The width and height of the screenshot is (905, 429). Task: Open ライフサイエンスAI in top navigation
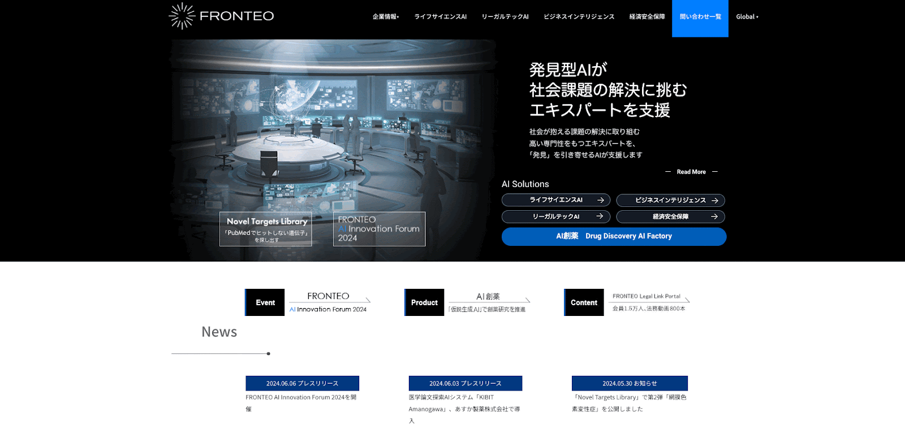[441, 16]
